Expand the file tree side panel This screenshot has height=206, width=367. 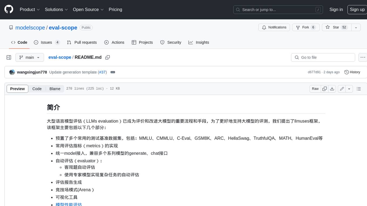[9, 57]
